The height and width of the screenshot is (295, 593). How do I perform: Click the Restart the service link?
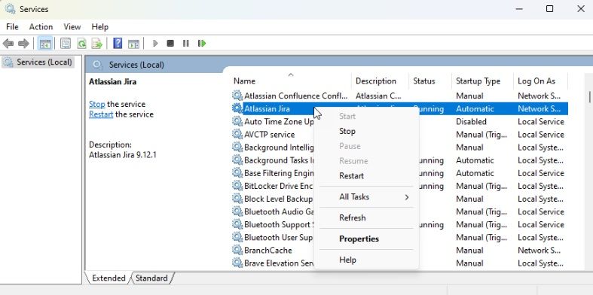[x=101, y=114]
